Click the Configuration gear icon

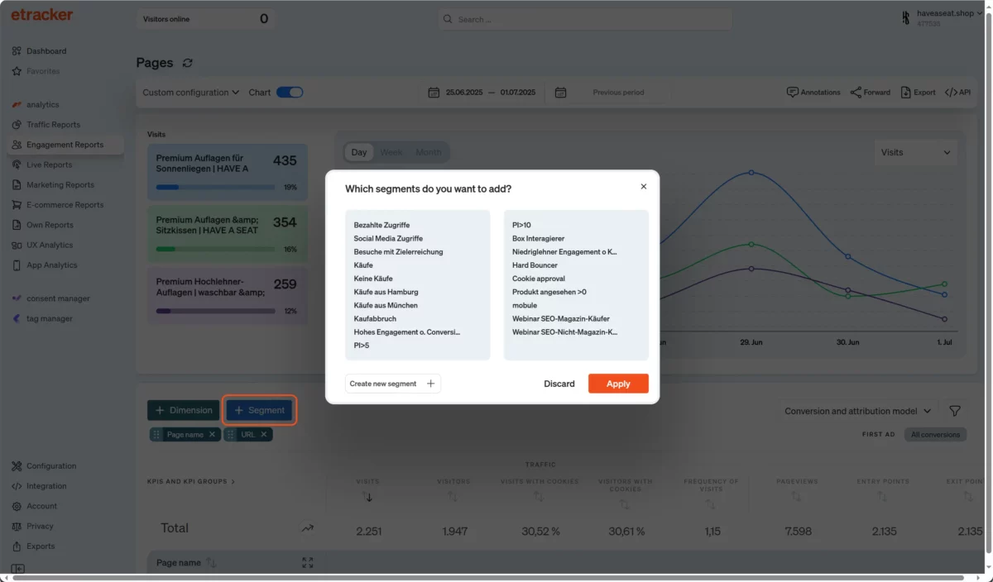click(x=17, y=466)
